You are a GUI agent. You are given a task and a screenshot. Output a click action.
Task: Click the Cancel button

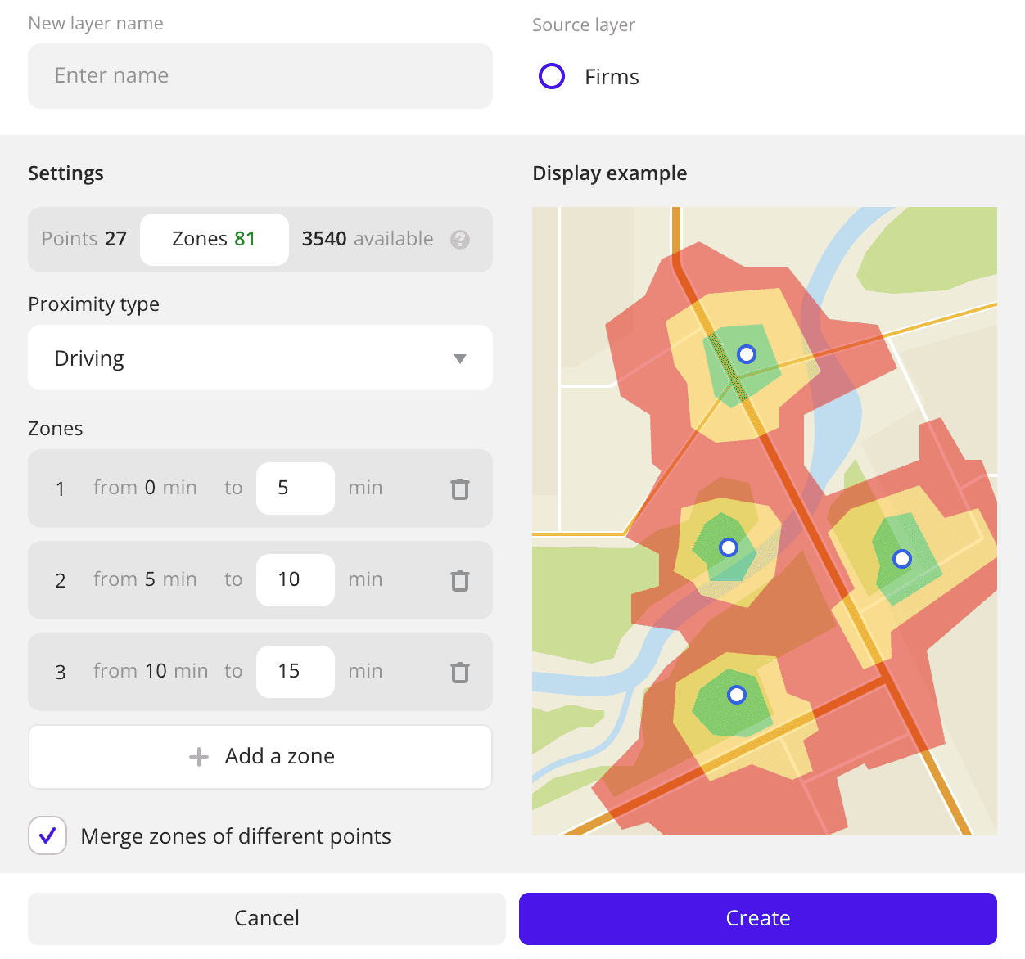coord(267,918)
